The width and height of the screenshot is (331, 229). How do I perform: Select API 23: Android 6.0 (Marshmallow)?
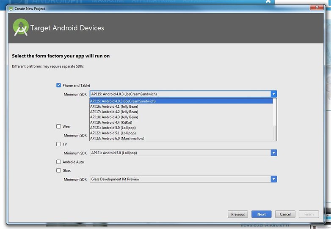181,138
